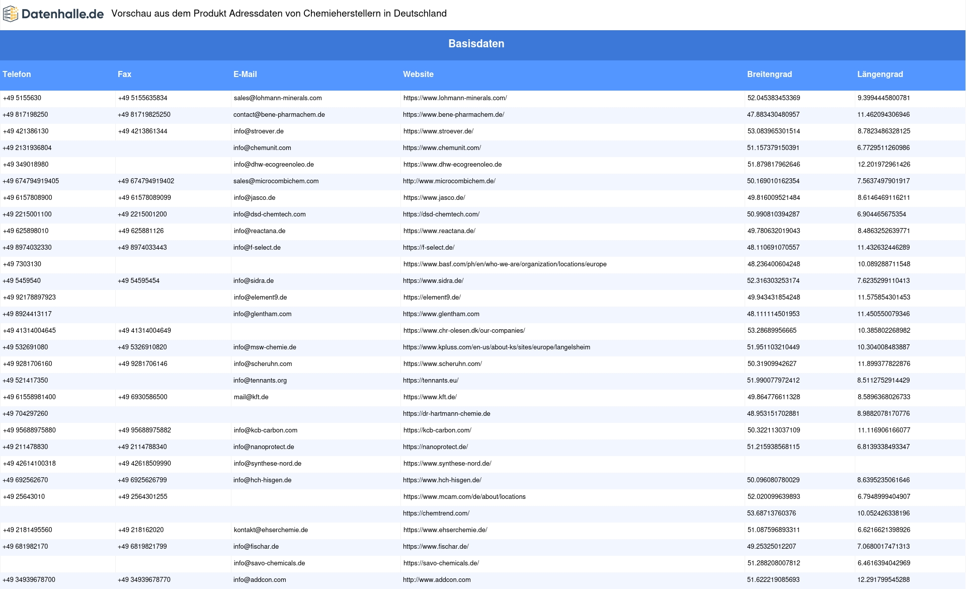Click longitude value 11.462094306946

883,115
